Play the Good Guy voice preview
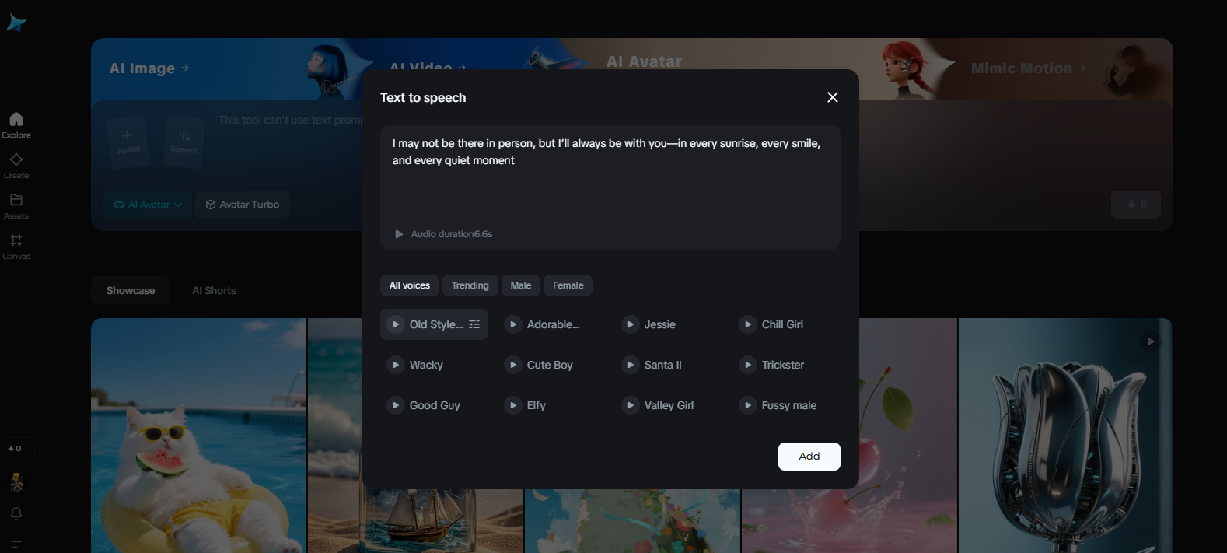Viewport: 1227px width, 553px height. pos(396,405)
